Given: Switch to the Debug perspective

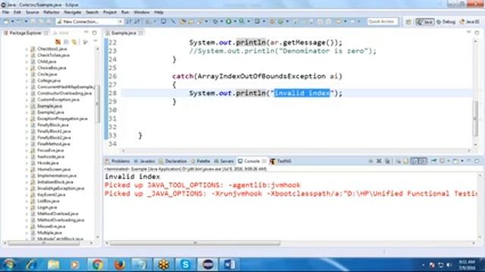Looking at the screenshot, I should pos(446,22).
